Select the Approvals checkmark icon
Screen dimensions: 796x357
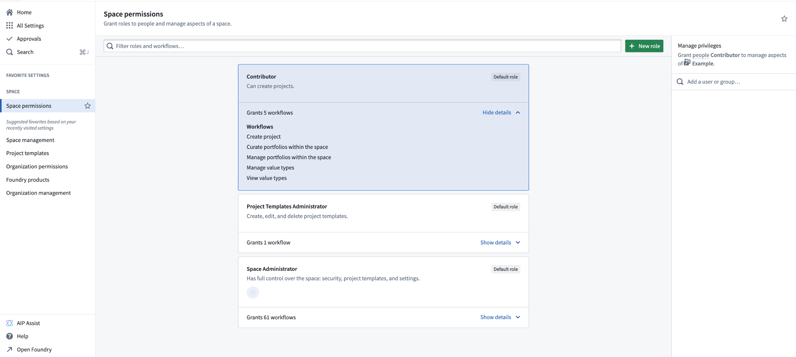pos(10,38)
